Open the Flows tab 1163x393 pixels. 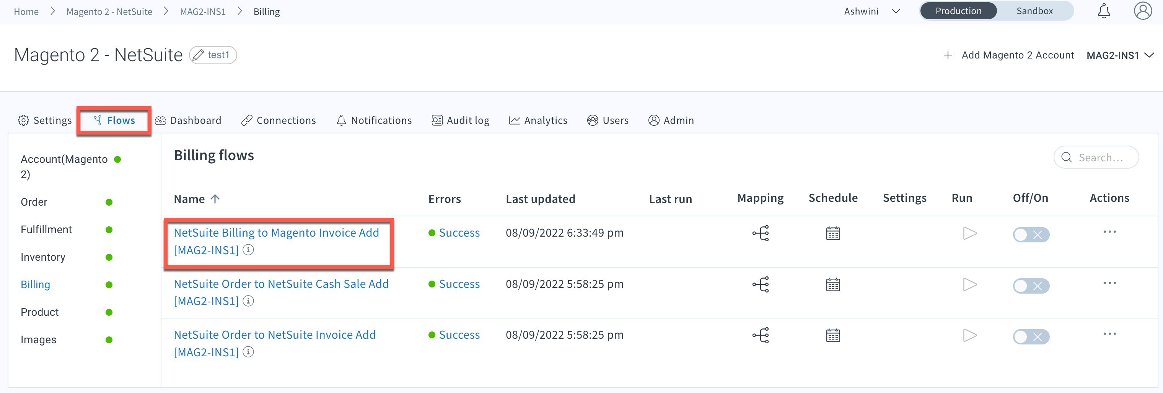click(114, 120)
